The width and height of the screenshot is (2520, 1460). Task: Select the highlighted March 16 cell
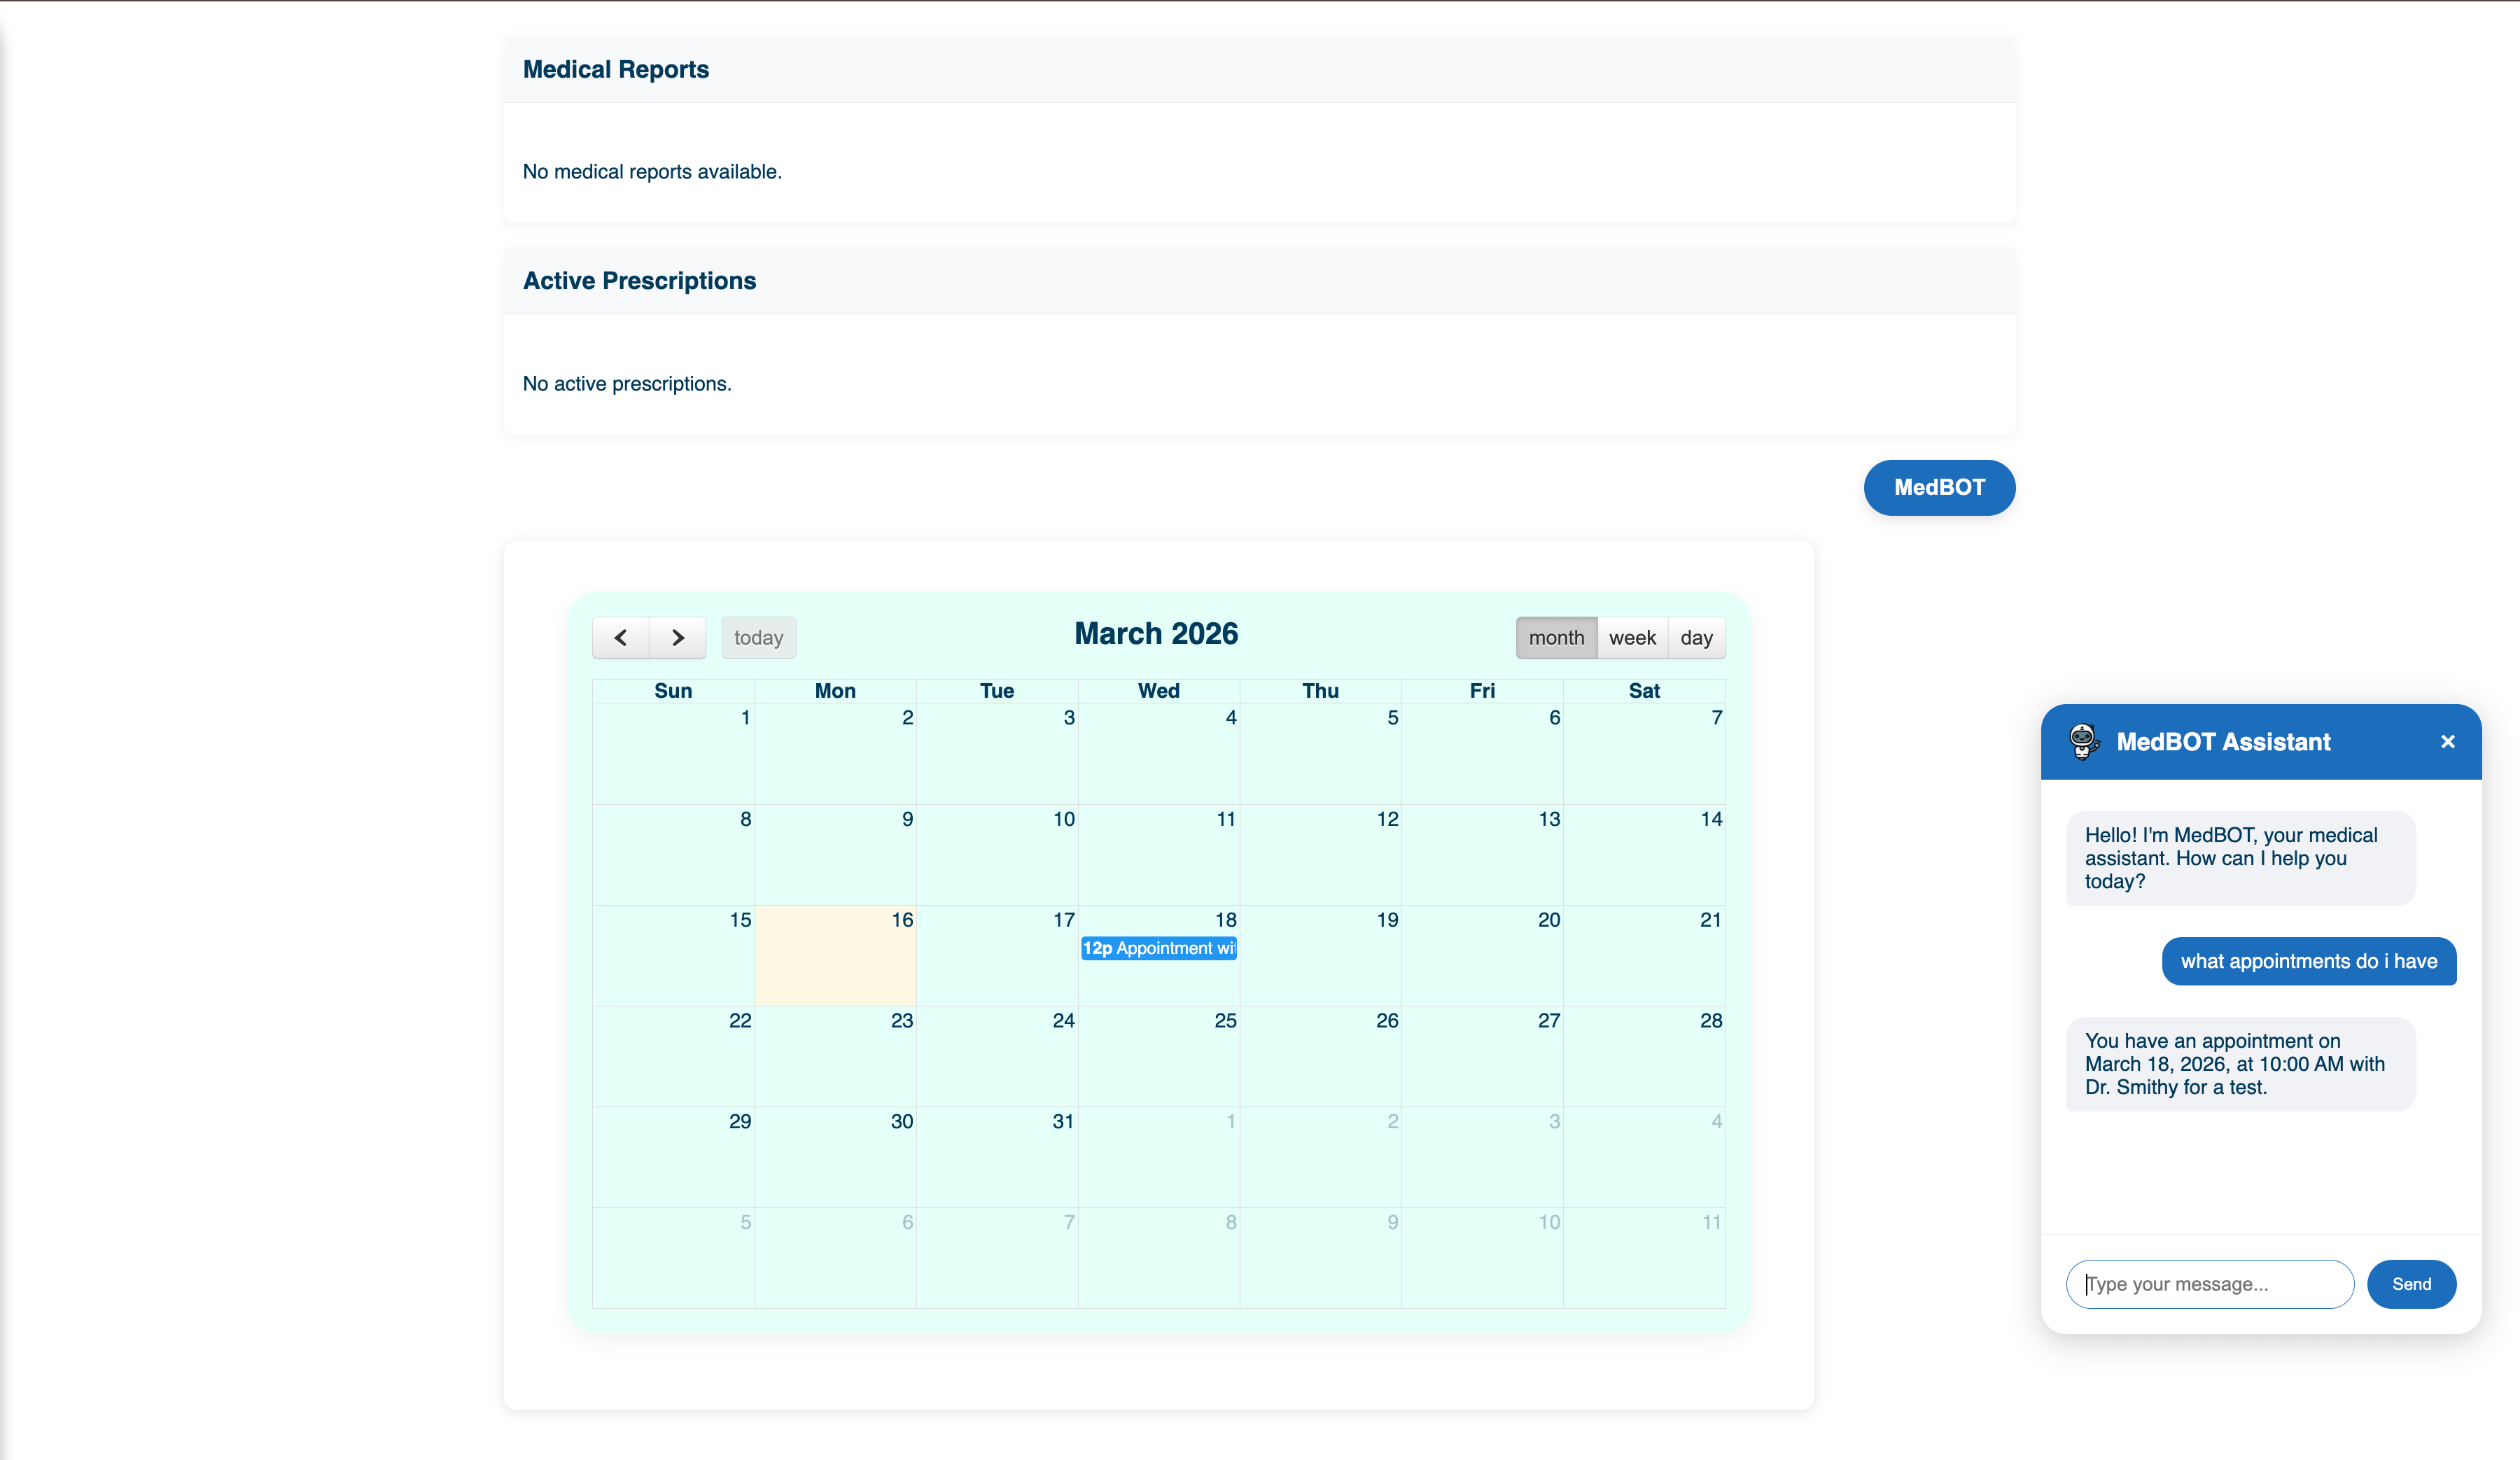click(x=835, y=956)
